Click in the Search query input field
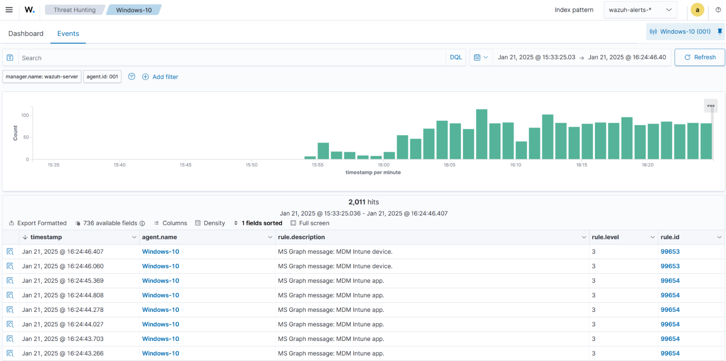 tap(232, 58)
